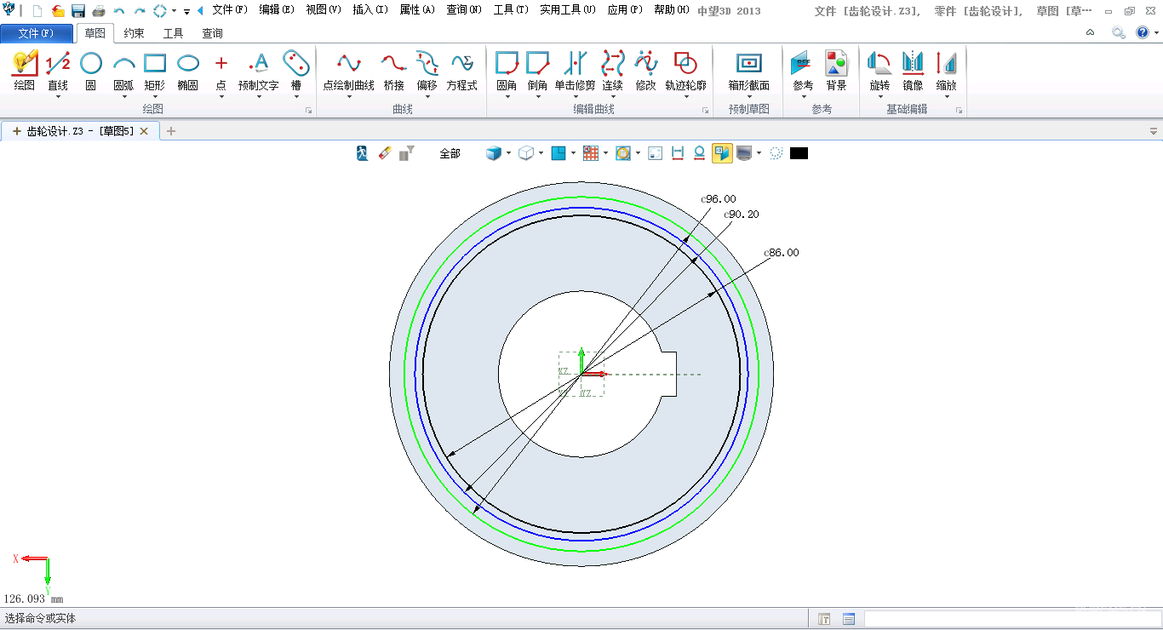Toggle the dotted circle display option

pos(776,153)
